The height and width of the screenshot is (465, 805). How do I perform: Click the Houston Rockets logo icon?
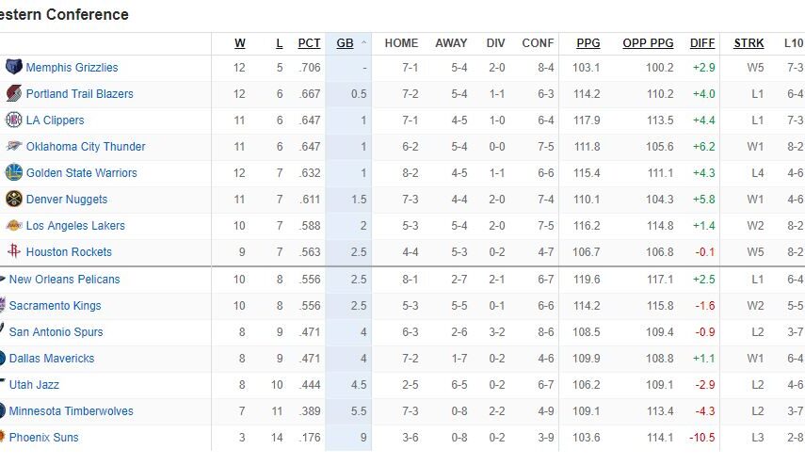click(x=14, y=252)
